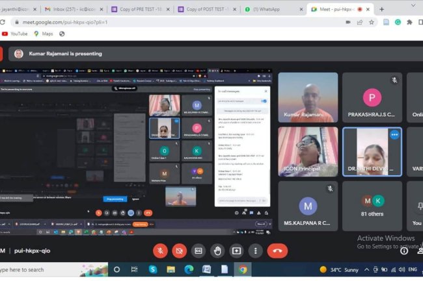Viewport: 423px width, 281px height.
Task: Toggle captions in the Meet toolbar
Action: (198, 250)
